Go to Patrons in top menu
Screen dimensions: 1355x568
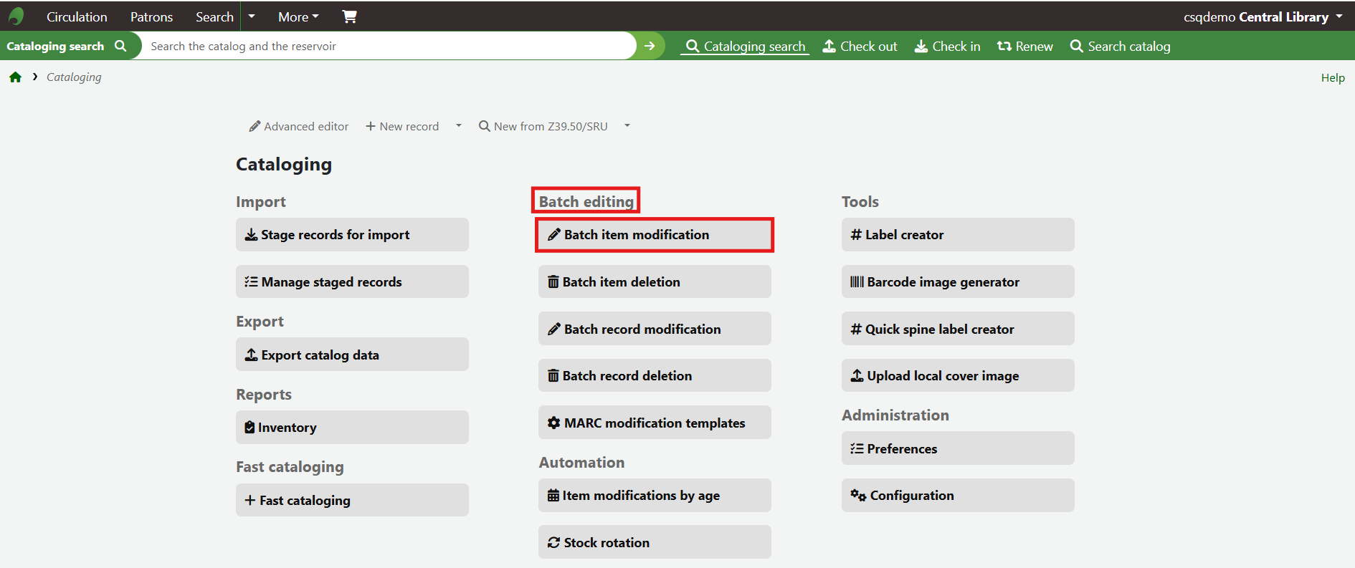tap(151, 16)
